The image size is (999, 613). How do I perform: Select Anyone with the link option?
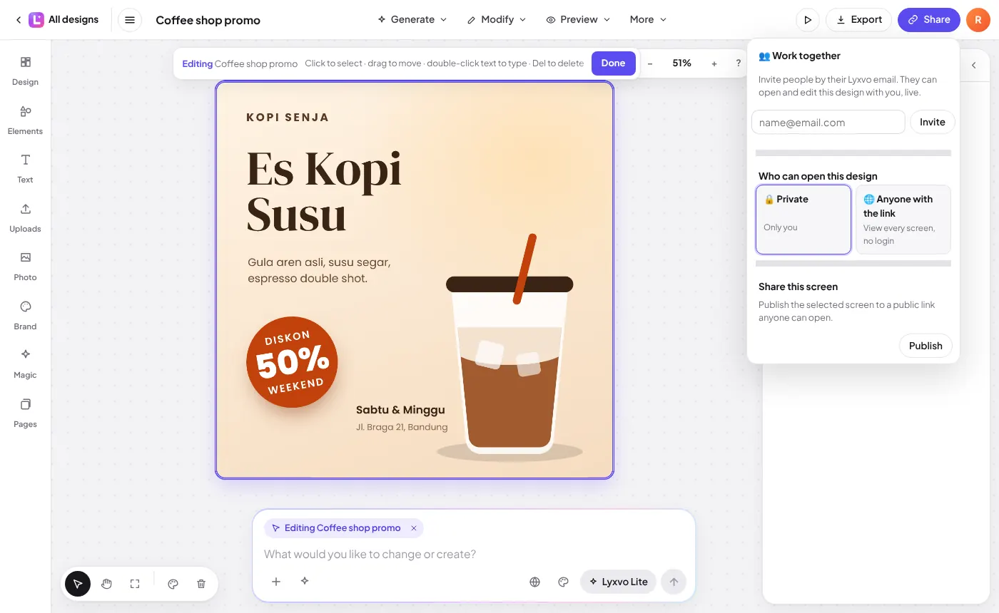pos(903,220)
